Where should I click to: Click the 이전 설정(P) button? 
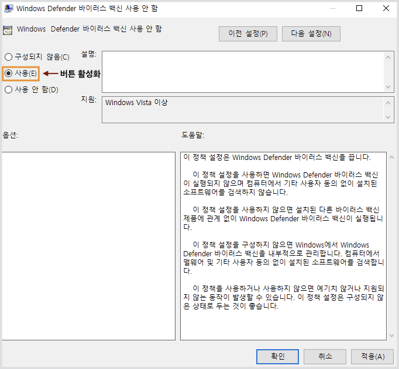(248, 34)
